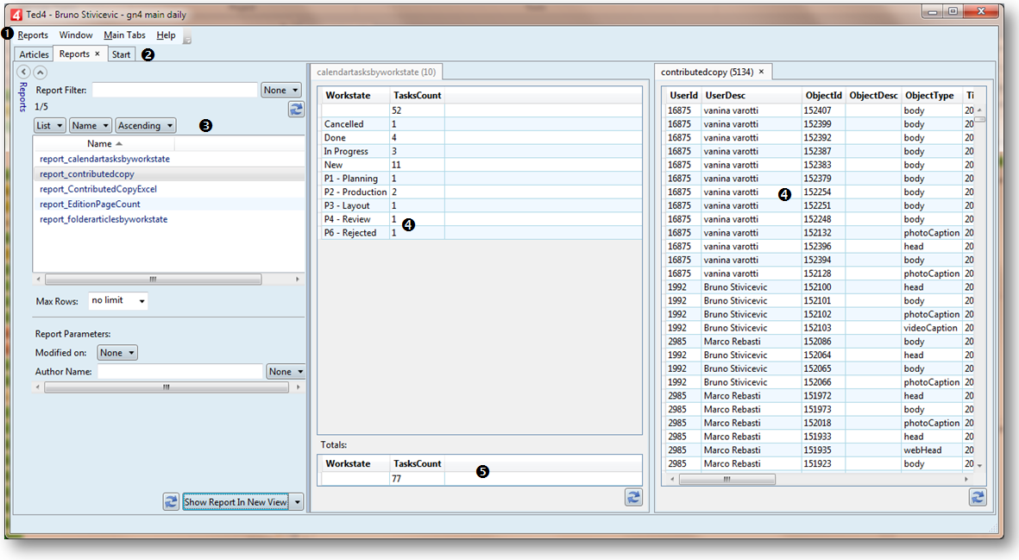Viewport: 1019px width, 560px height.
Task: Click the ObjectId column header
Action: tap(823, 96)
